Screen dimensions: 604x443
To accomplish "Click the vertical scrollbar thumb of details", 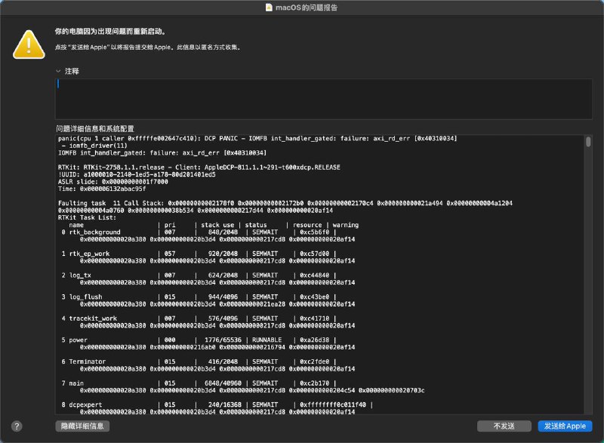I will point(588,142).
